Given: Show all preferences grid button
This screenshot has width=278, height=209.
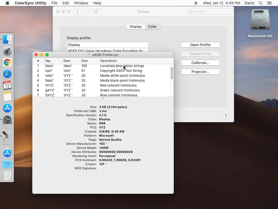Looking at the screenshot, I should click(x=96, y=11).
